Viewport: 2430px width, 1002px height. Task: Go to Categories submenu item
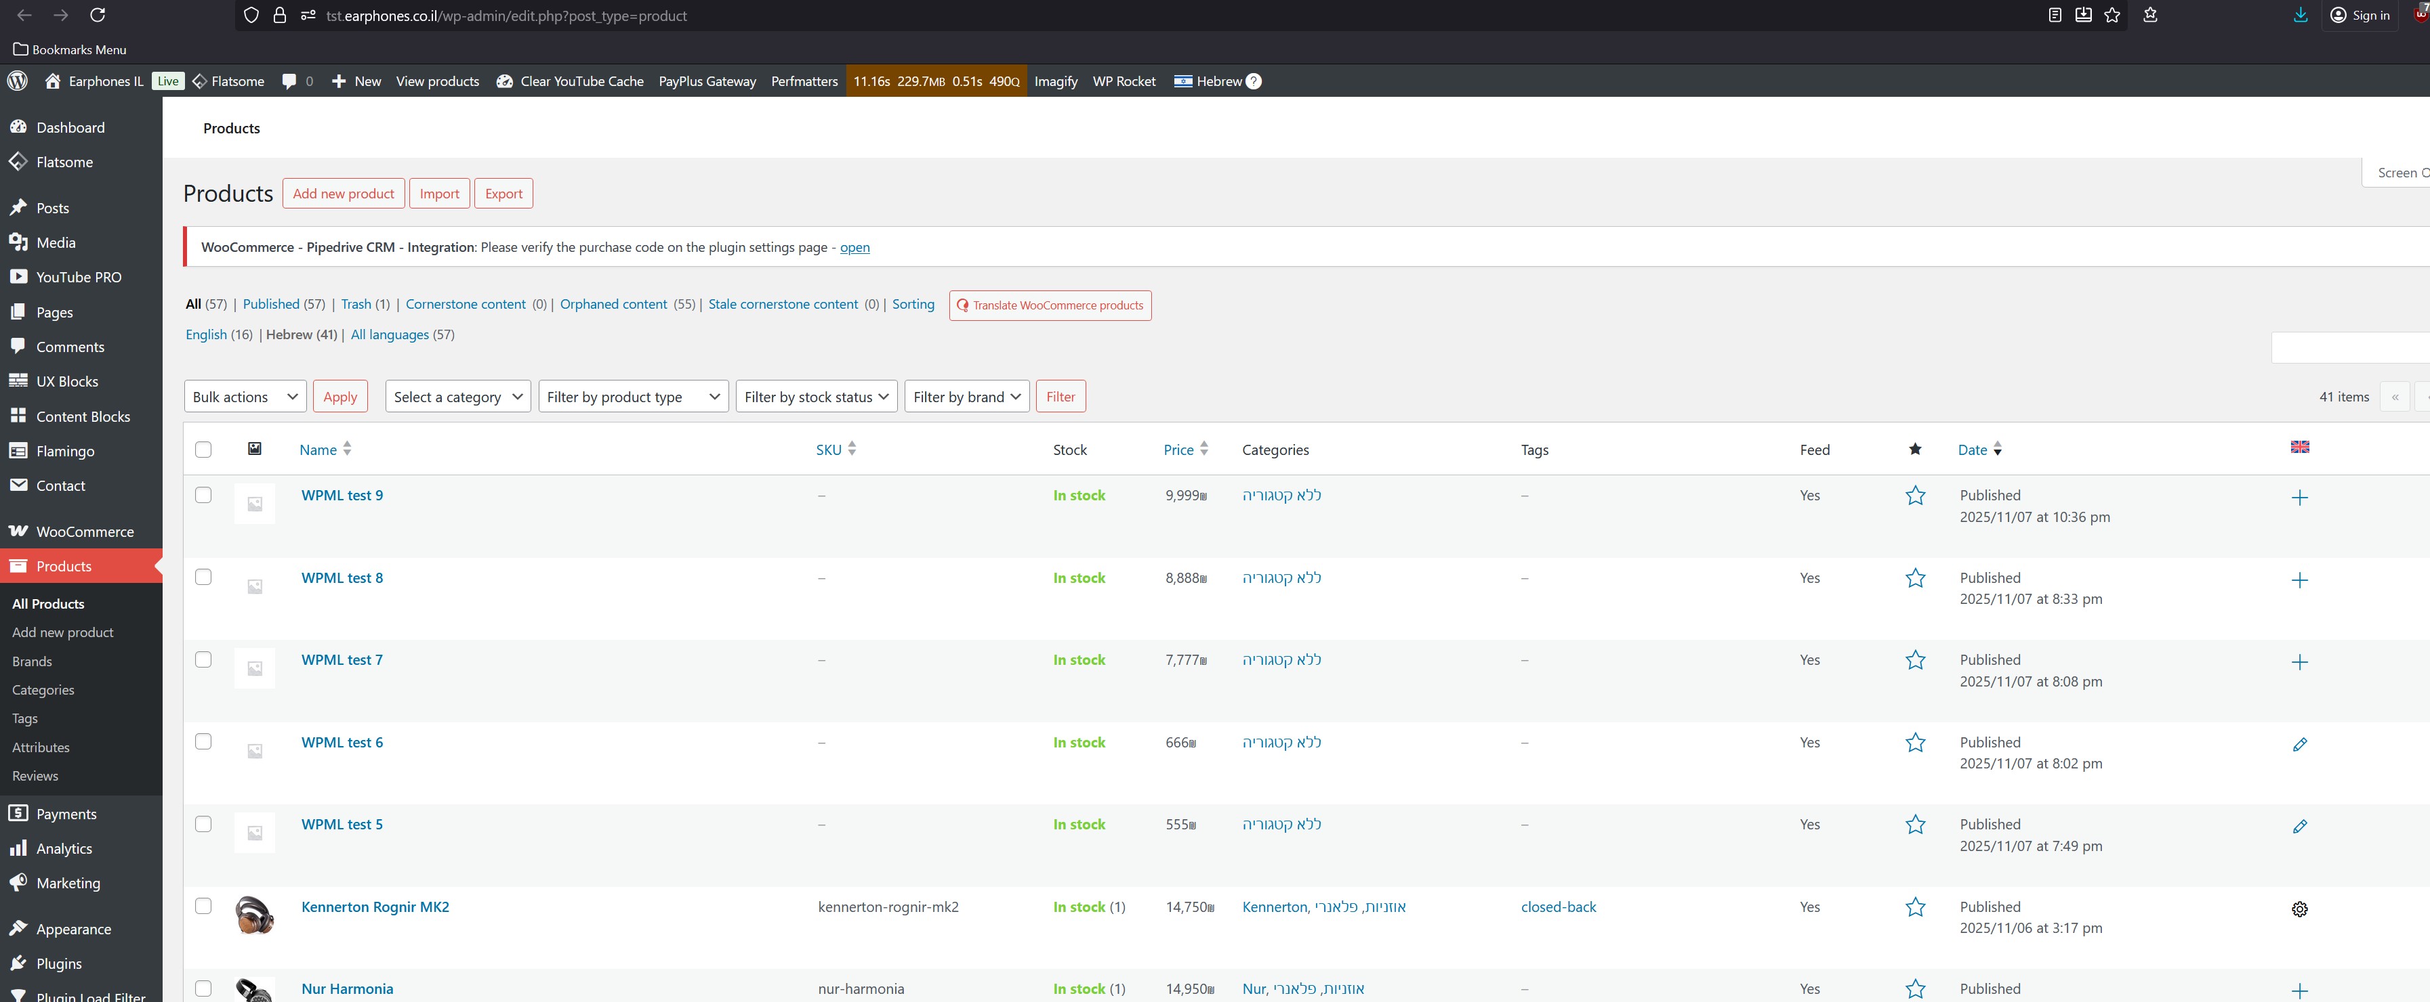click(x=43, y=690)
